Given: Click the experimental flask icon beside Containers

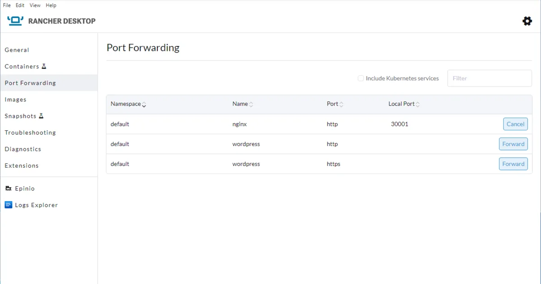Looking at the screenshot, I should (44, 66).
